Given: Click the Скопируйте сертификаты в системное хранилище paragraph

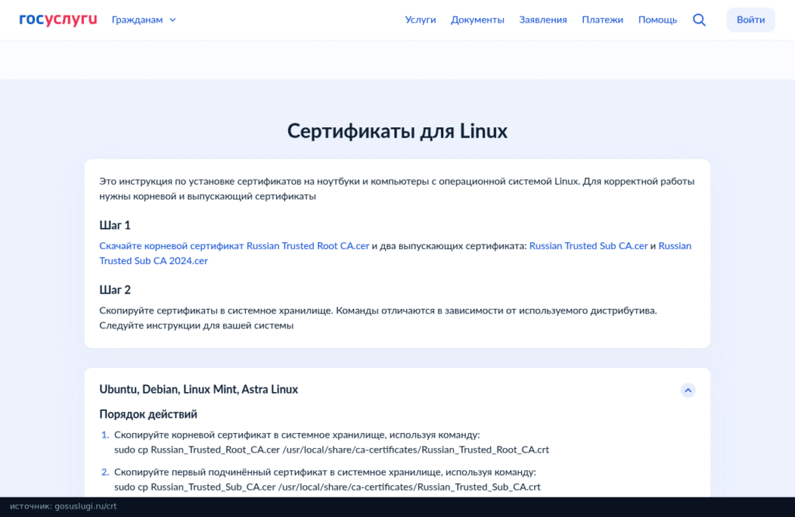Looking at the screenshot, I should click(x=378, y=317).
